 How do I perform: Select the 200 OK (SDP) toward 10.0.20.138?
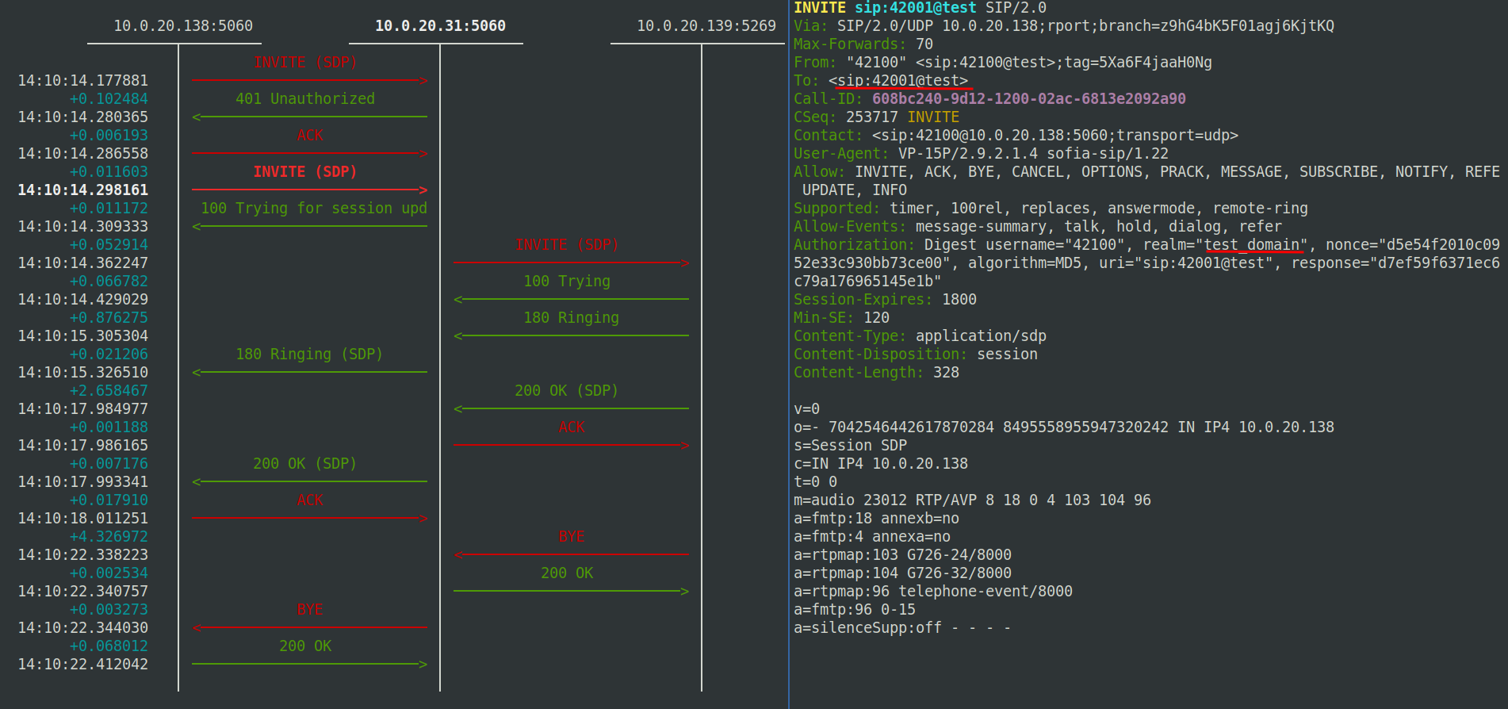tap(304, 464)
